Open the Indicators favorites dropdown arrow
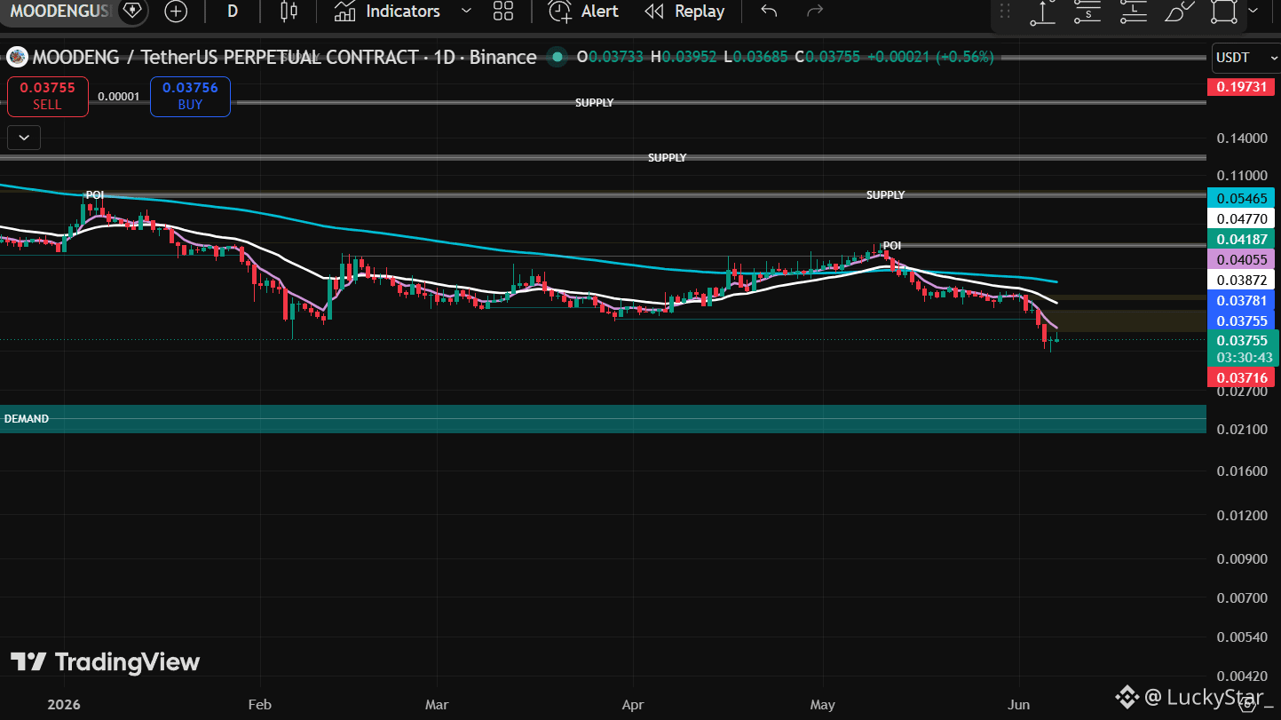Viewport: 1281px width, 720px height. 466,12
